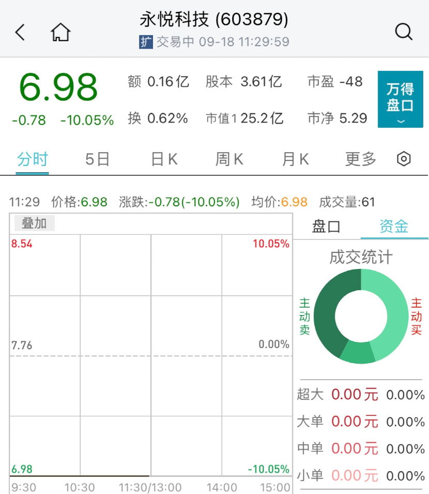This screenshot has width=429, height=494.
Task: Tap the large price 6.98
Action: click(58, 87)
